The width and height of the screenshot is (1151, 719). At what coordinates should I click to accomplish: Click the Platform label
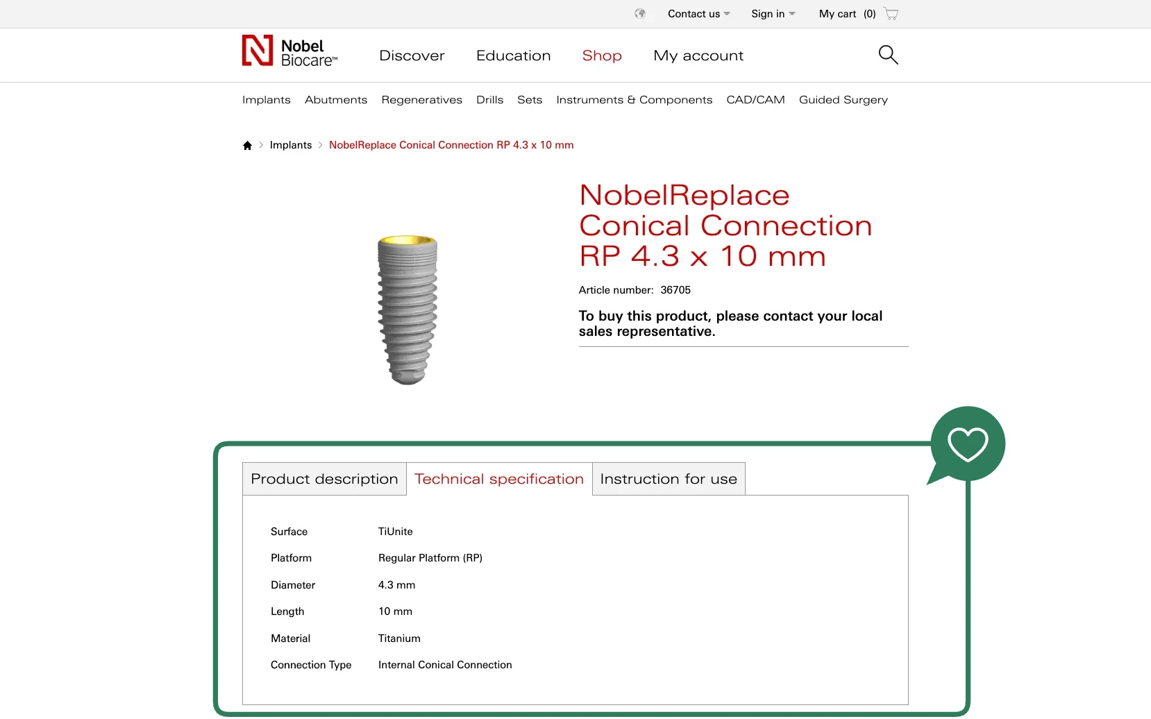tap(291, 558)
